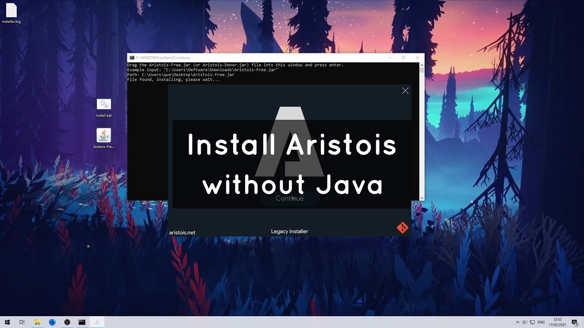Open the blue browser icon on taskbar

(x=52, y=322)
